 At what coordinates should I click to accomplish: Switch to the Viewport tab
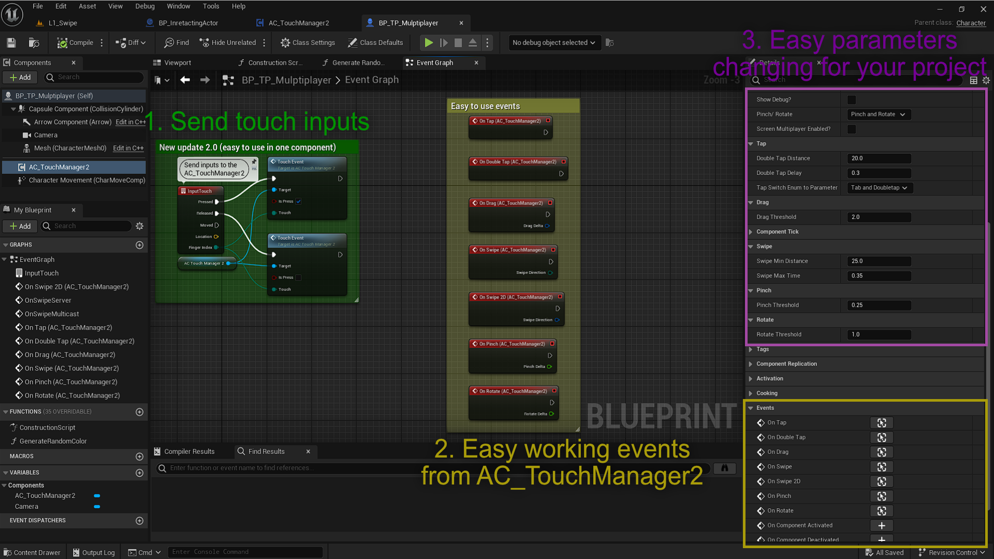(177, 62)
